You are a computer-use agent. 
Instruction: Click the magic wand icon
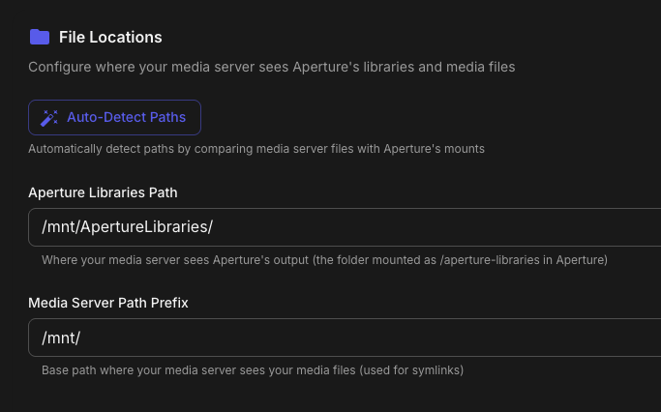point(49,118)
